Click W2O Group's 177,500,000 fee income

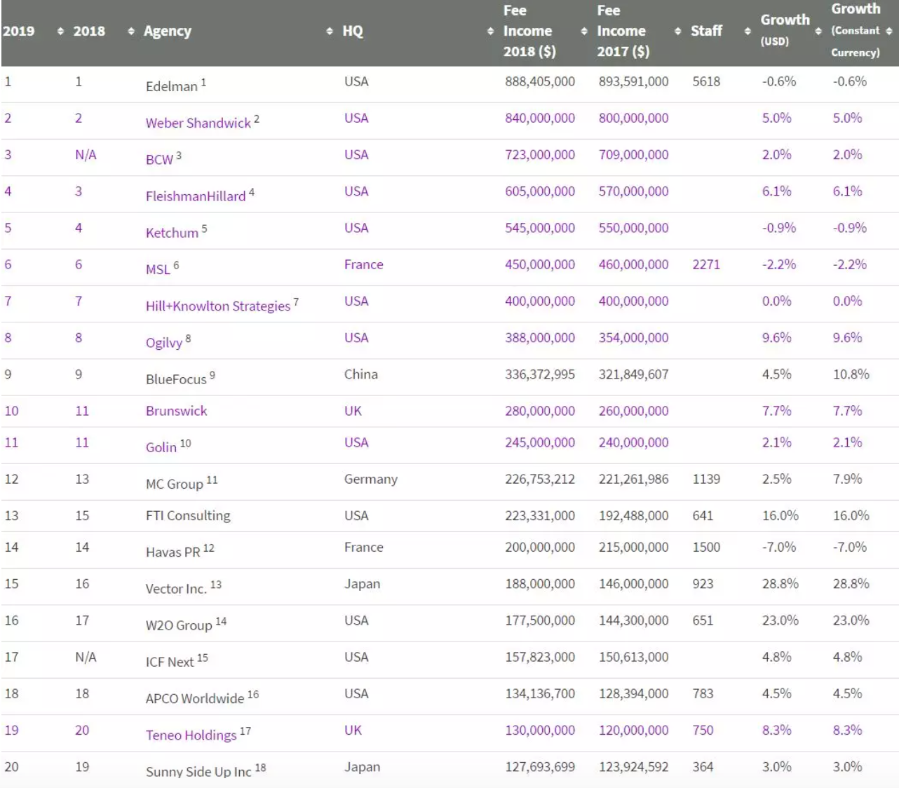click(x=540, y=620)
